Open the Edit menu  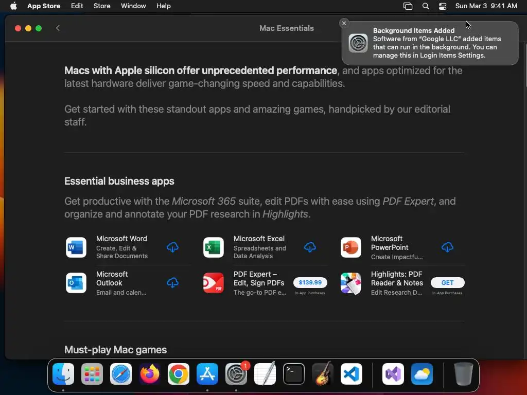(77, 6)
